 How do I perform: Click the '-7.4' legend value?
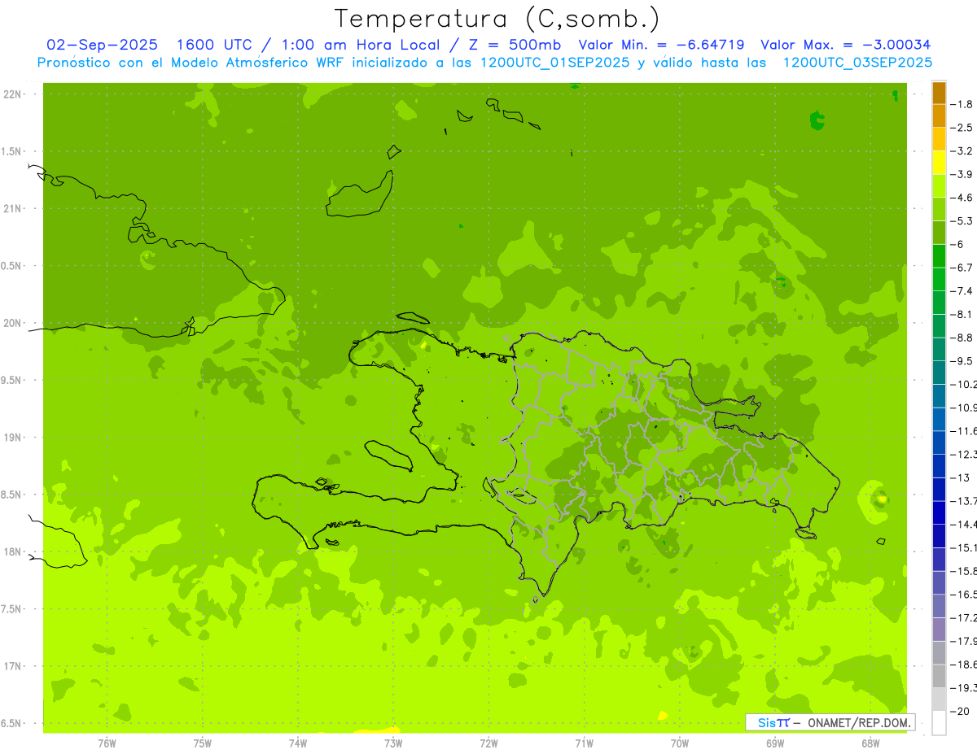coord(962,291)
